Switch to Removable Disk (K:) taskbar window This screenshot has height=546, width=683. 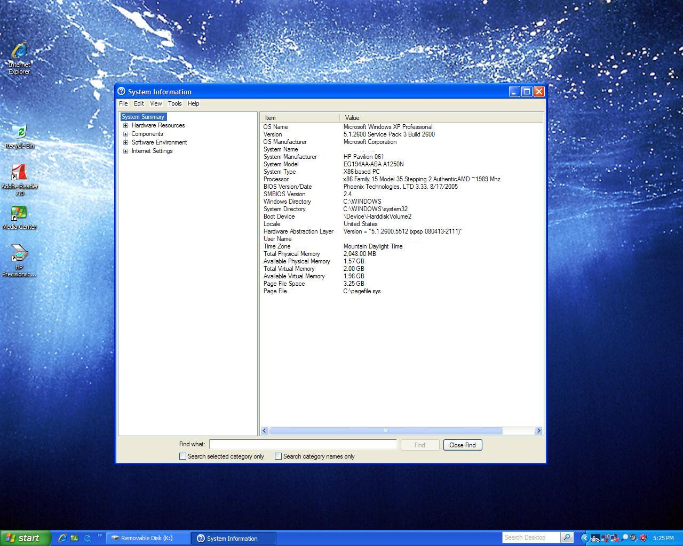[148, 538]
